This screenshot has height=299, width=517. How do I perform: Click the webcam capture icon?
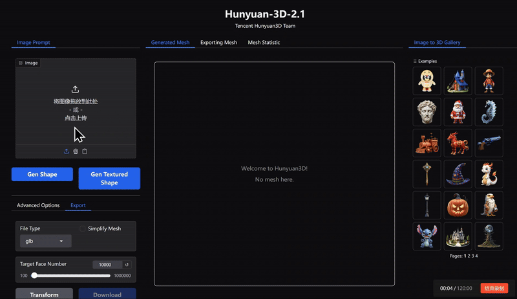[x=76, y=151]
